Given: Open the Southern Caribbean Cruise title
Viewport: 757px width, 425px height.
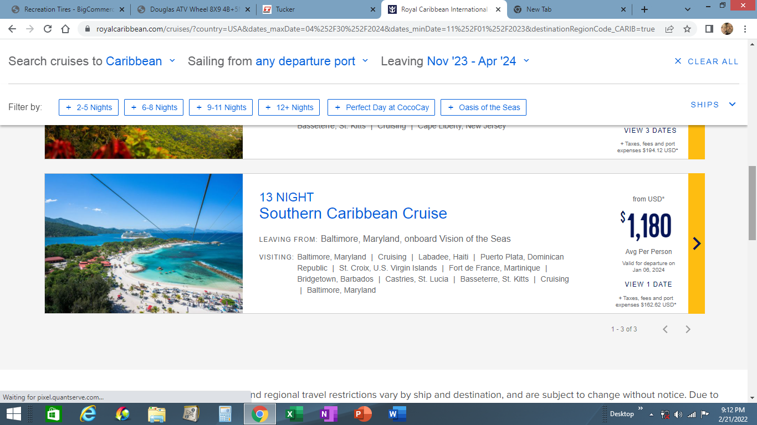Looking at the screenshot, I should click(x=353, y=214).
